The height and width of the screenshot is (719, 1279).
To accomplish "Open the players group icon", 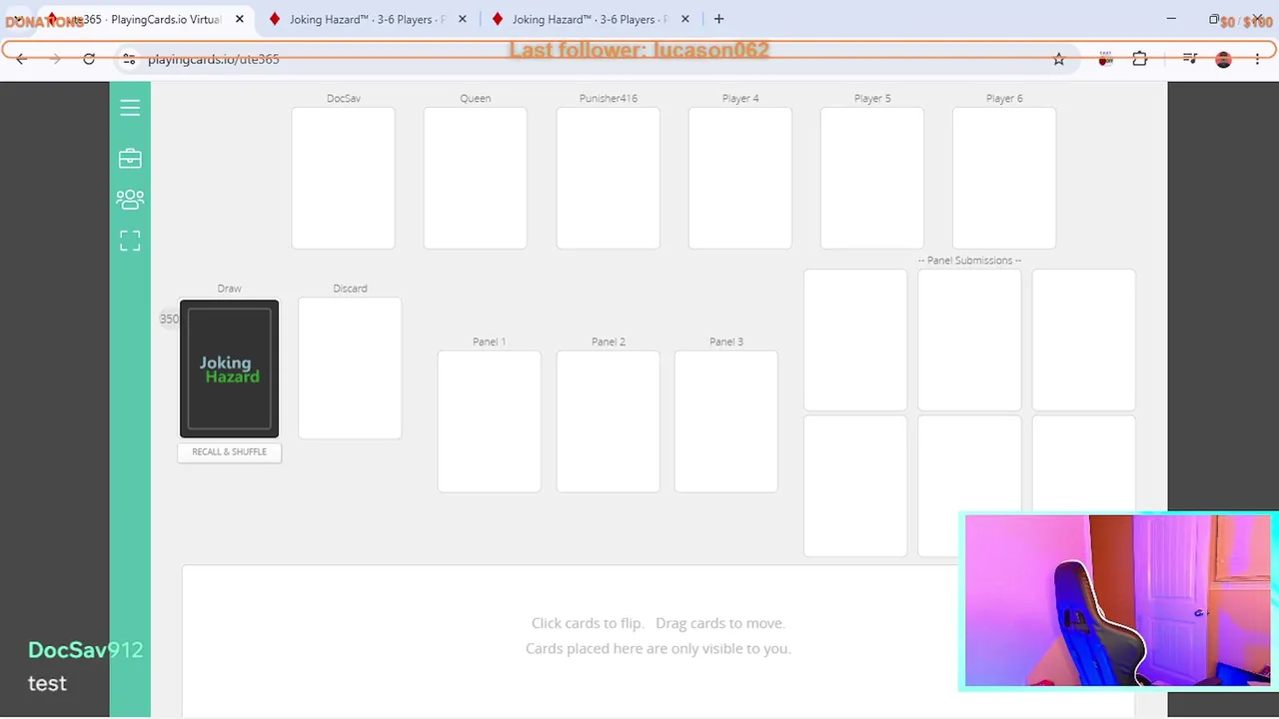I will tap(130, 200).
